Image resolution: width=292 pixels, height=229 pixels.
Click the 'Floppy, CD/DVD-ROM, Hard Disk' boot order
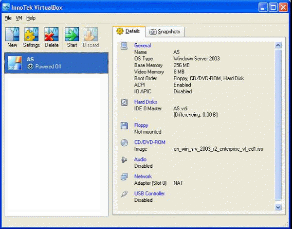pos(209,78)
